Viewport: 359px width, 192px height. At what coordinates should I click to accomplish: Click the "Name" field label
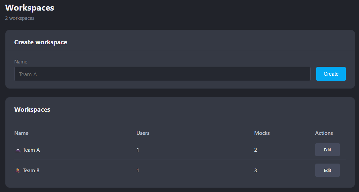pos(21,62)
